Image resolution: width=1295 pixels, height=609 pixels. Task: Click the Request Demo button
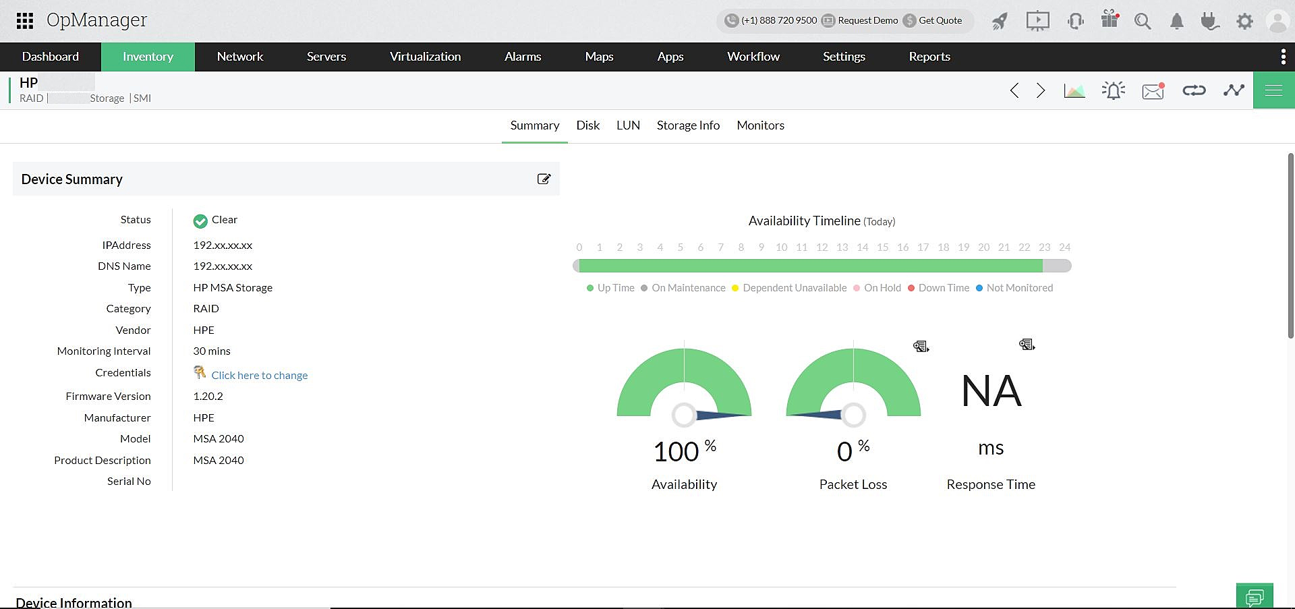(x=867, y=21)
